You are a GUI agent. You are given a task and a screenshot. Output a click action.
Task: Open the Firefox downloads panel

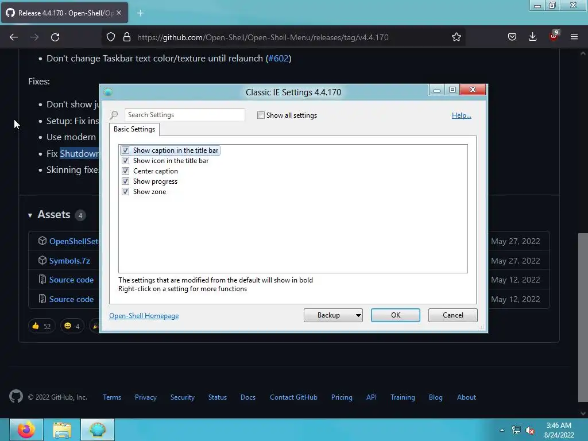tap(532, 37)
